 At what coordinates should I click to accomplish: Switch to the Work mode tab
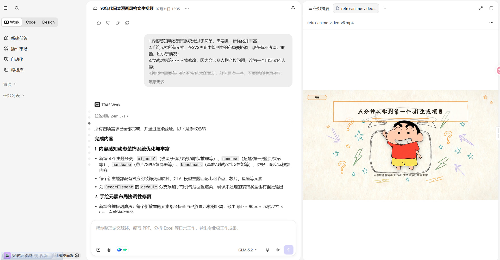tap(12, 22)
